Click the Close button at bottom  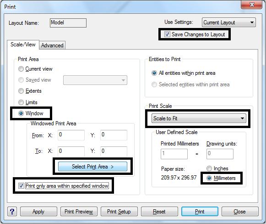click(x=240, y=212)
